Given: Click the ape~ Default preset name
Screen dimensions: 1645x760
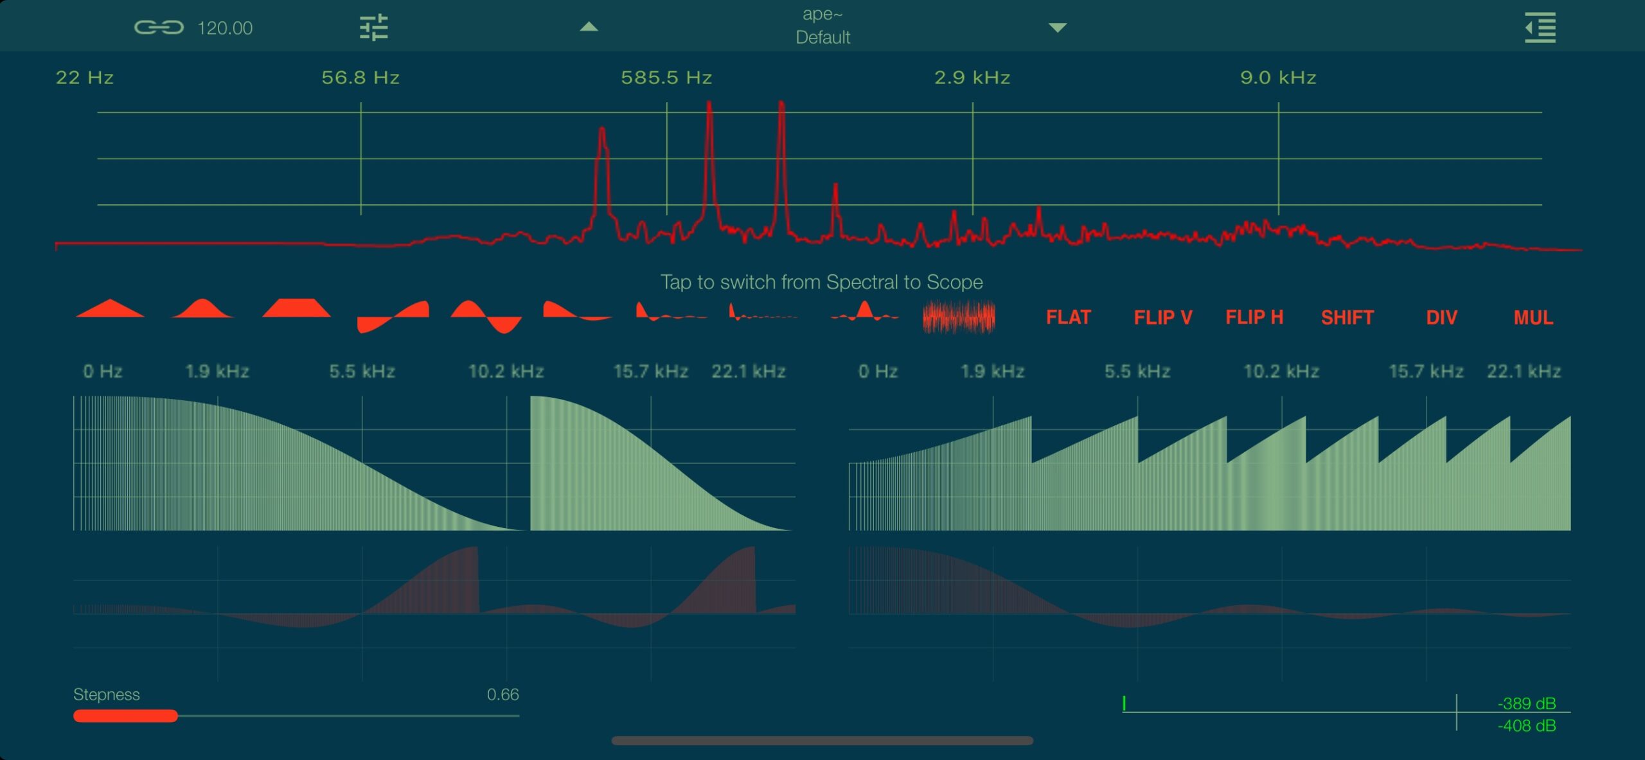Looking at the screenshot, I should [x=822, y=26].
